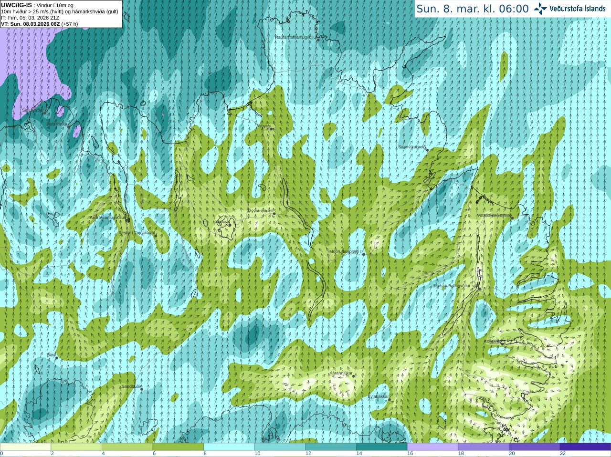Click the 14–16 m/s dark teal legend swatch

click(x=382, y=447)
